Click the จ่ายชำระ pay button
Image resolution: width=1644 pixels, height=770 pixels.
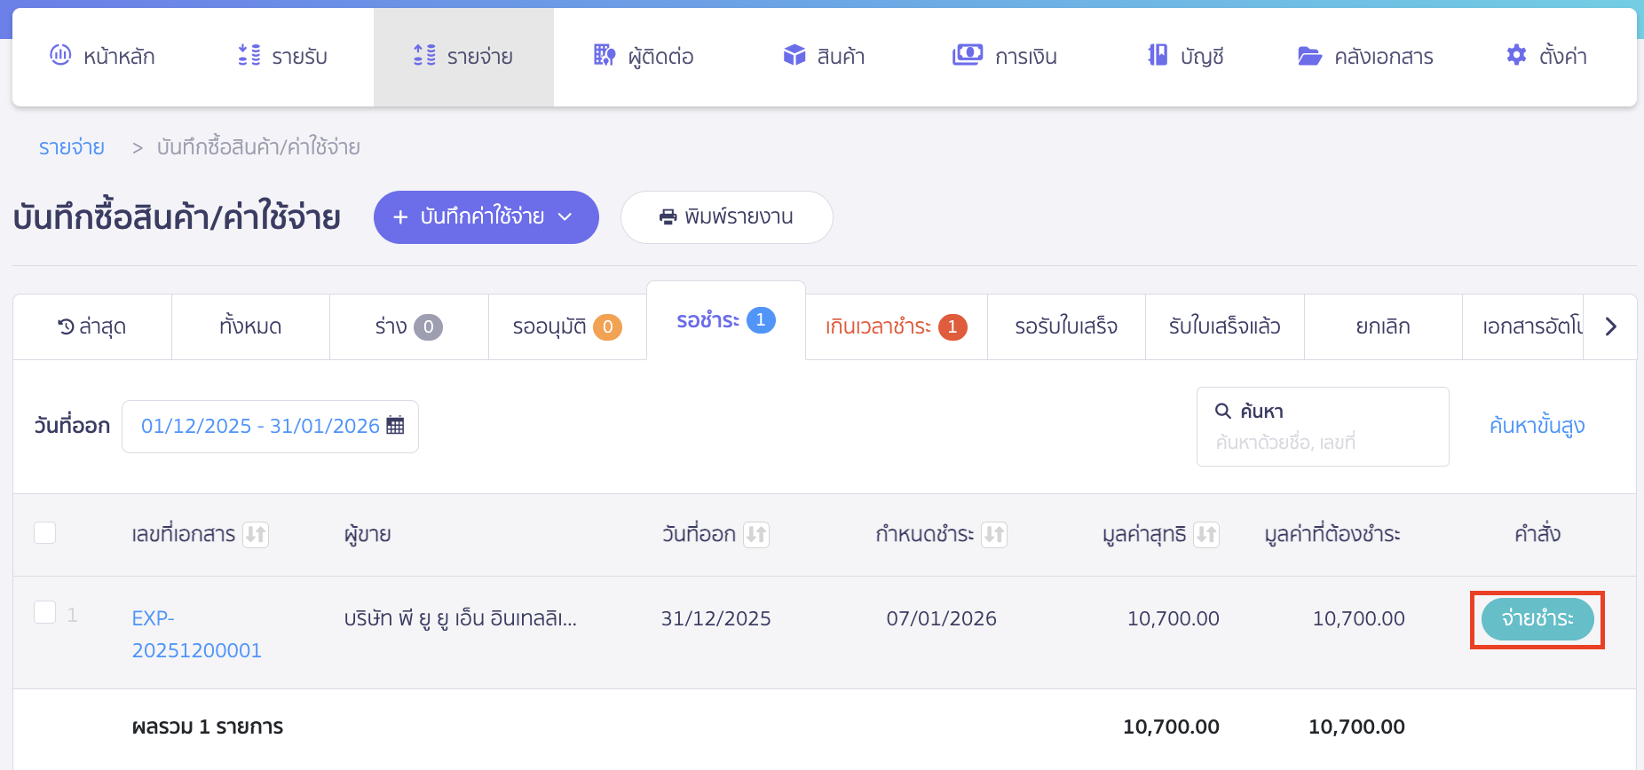coord(1537,618)
